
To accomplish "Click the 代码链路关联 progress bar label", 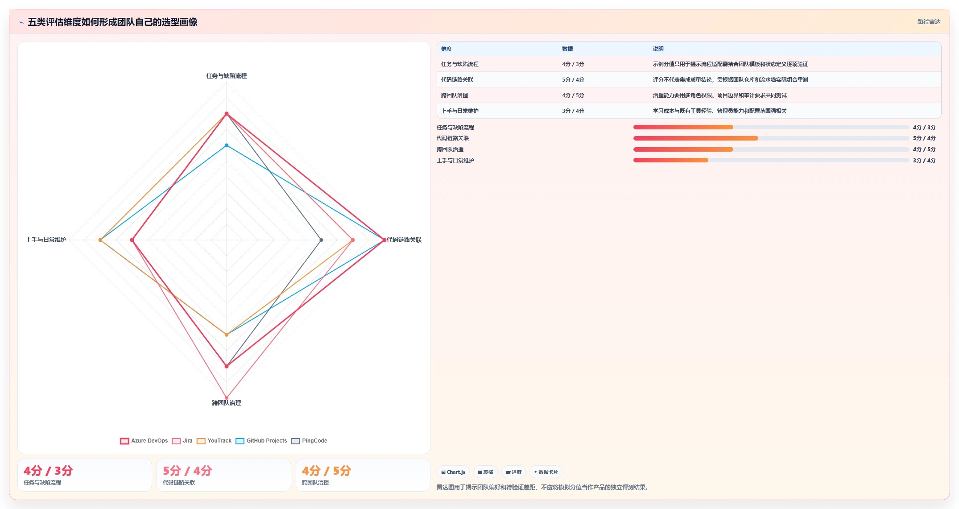I will coord(453,138).
